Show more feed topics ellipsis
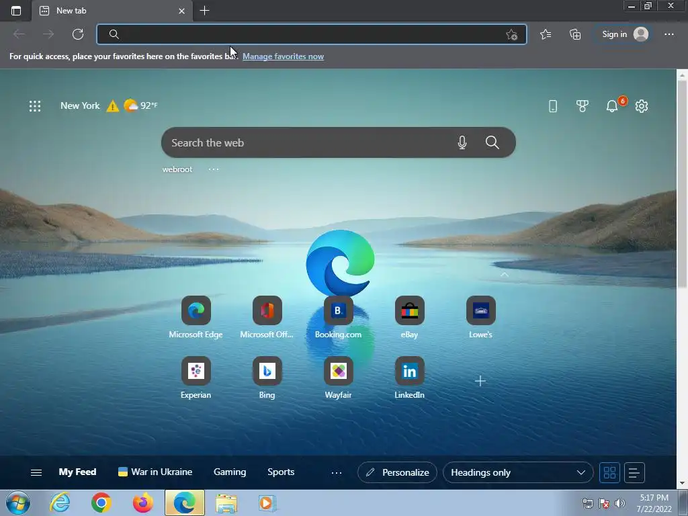The height and width of the screenshot is (516, 688). [x=337, y=472]
